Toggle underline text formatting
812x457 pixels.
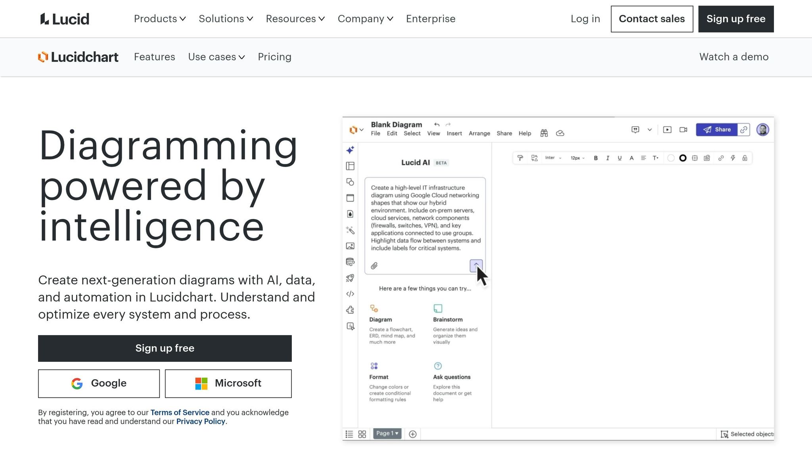pos(619,158)
